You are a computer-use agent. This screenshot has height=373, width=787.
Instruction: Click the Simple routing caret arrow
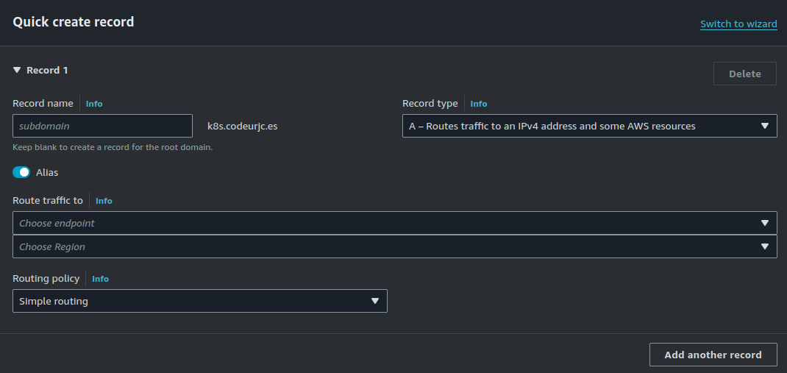(374, 301)
